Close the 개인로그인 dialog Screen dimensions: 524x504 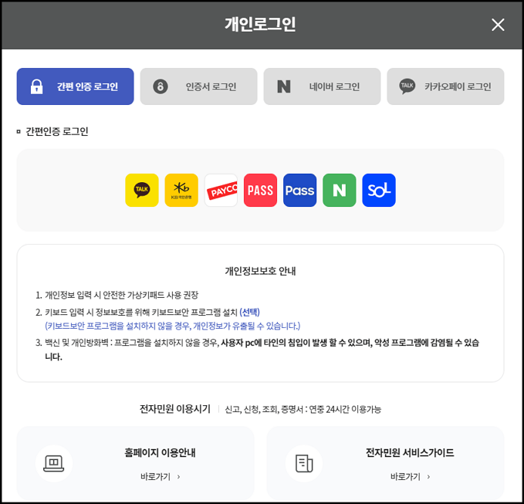498,25
